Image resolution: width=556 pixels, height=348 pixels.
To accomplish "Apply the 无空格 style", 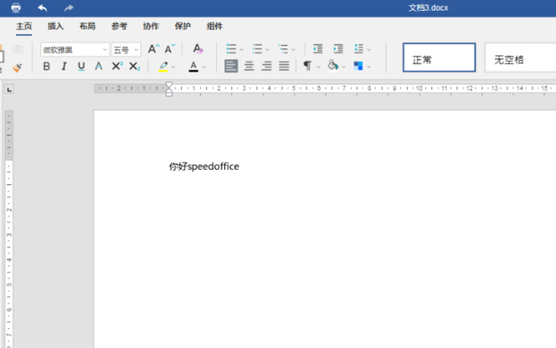I will (520, 57).
